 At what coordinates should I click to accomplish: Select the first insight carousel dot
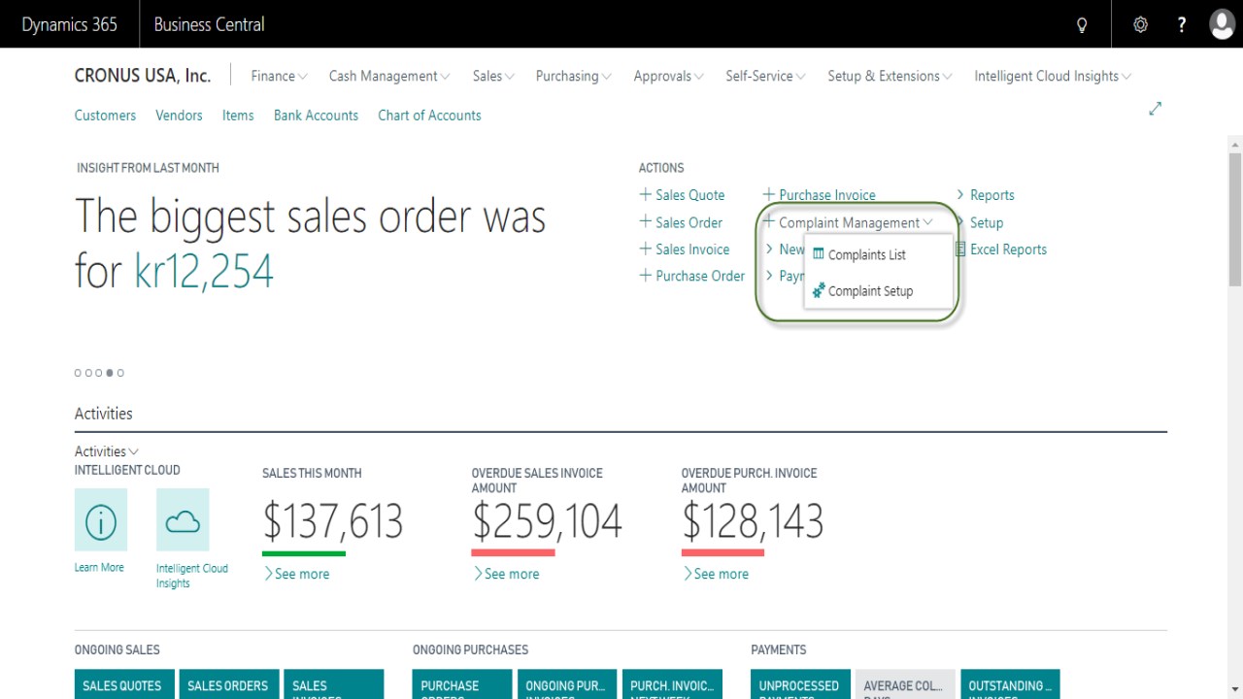(x=78, y=373)
